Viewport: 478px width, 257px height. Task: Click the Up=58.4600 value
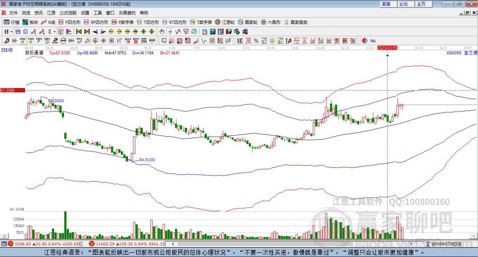87,53
